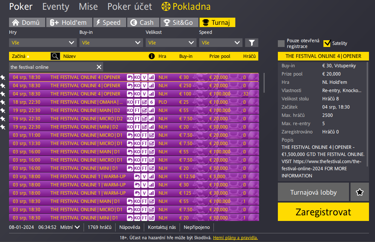375x242 pixels.
Task: Open the Hry dropdown
Action: [x=43, y=43]
